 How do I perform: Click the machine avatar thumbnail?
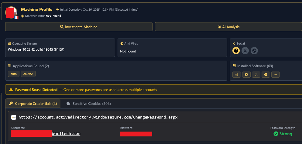[11, 12]
